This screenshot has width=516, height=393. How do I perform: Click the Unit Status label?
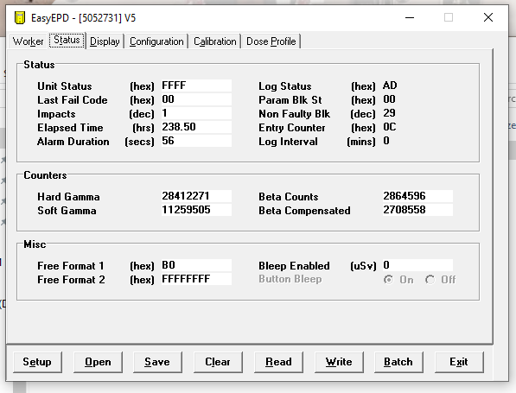[65, 86]
